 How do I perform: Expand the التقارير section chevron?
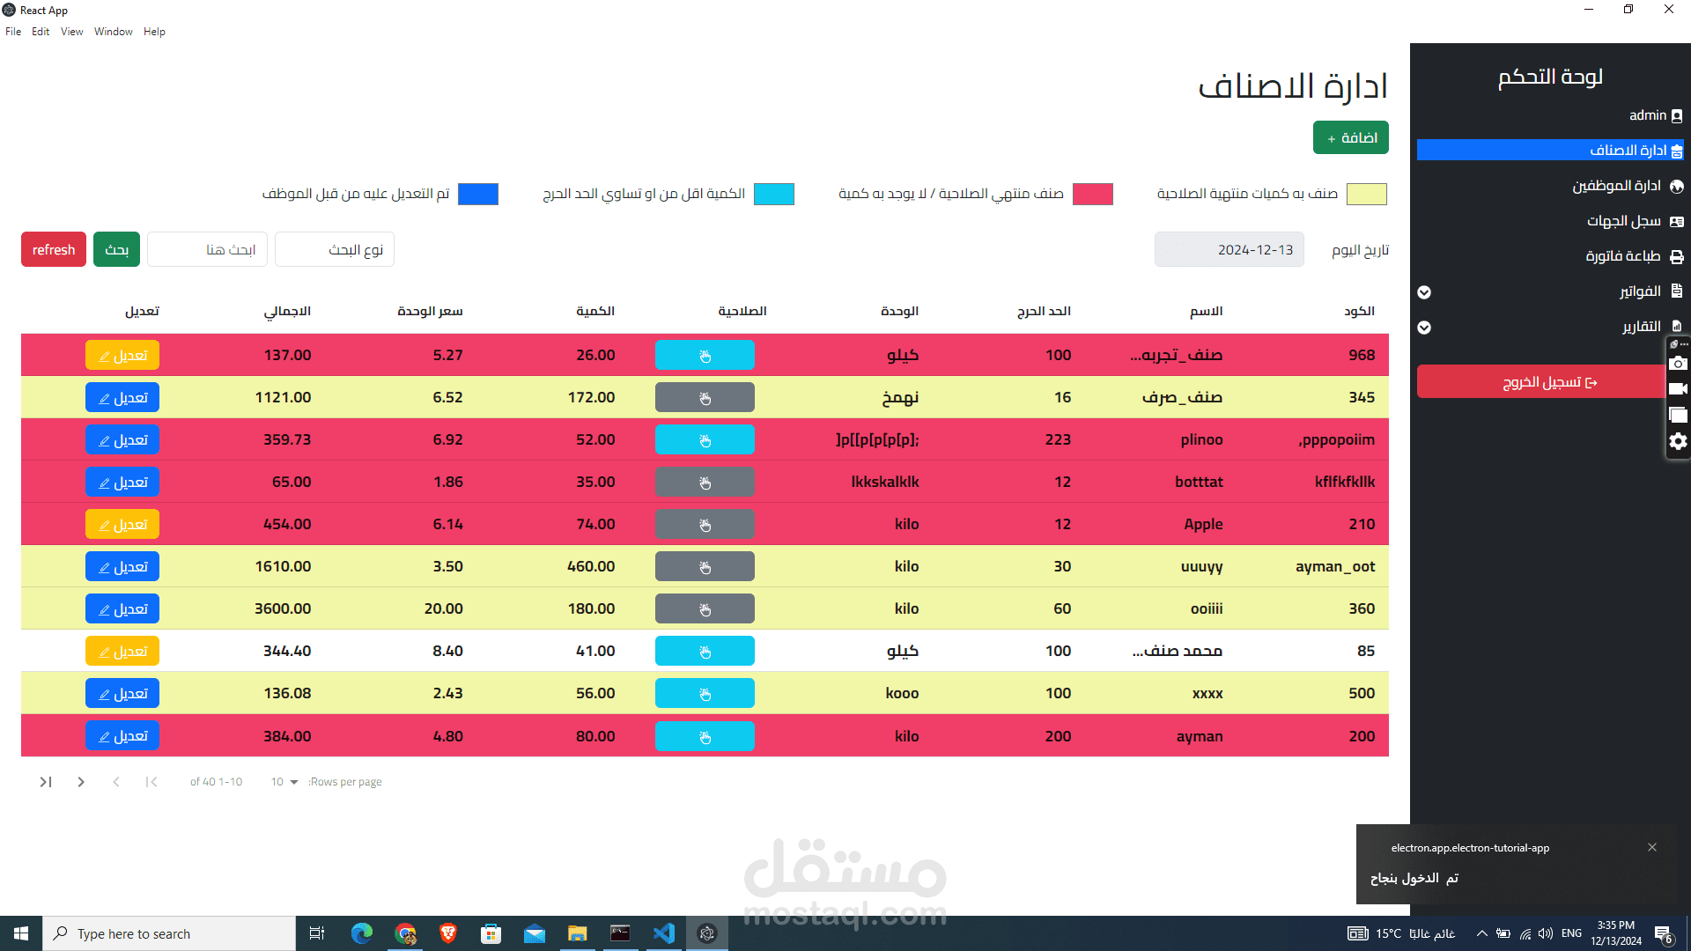coord(1424,328)
